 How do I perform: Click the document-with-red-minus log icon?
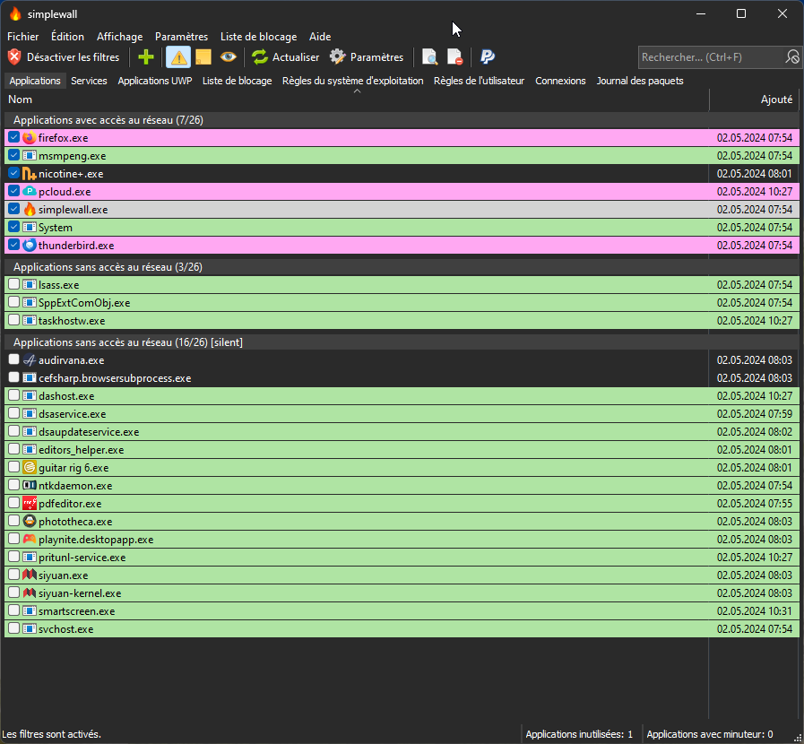pyautogui.click(x=454, y=56)
